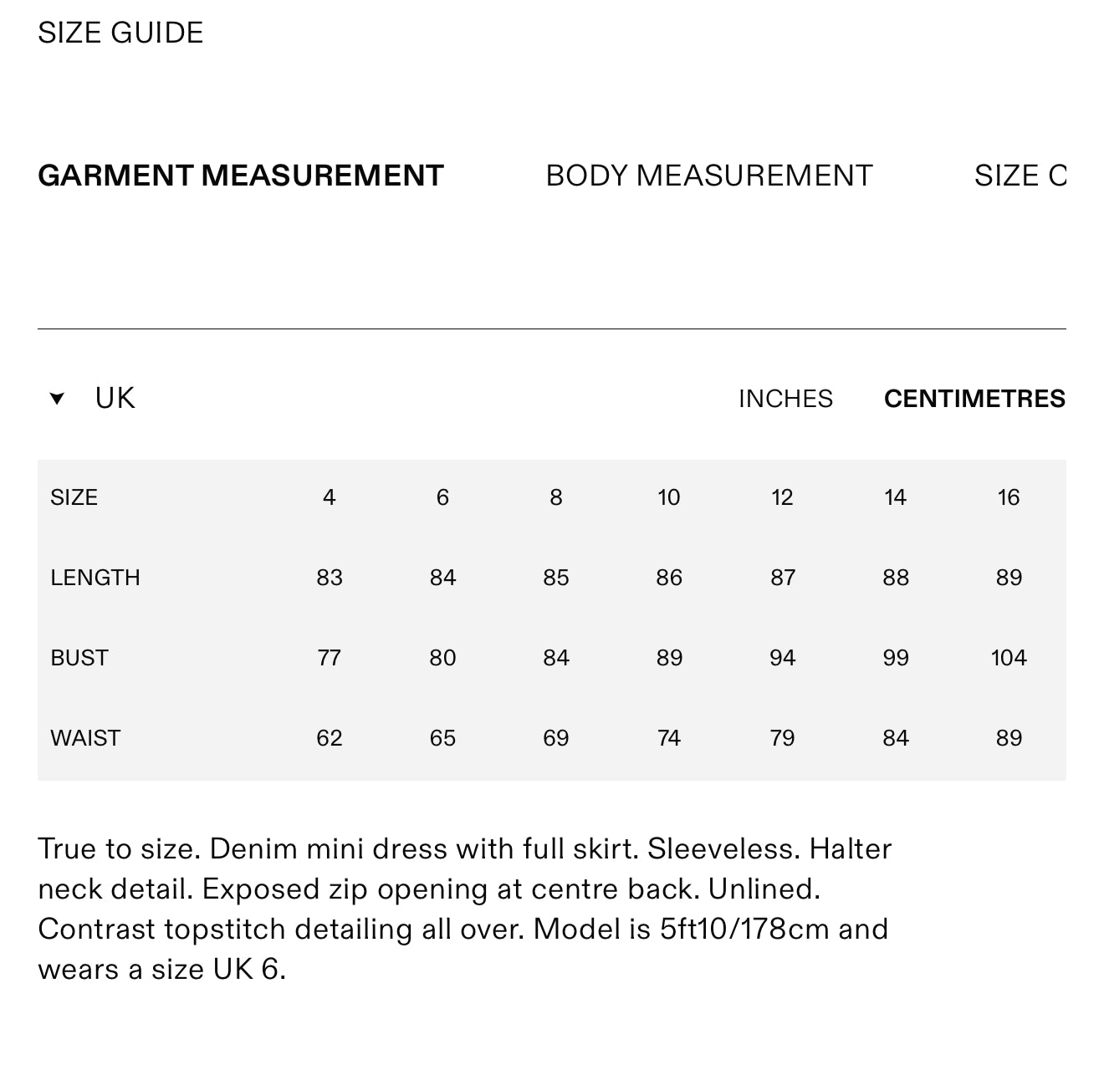Select size 14 column header

click(895, 497)
